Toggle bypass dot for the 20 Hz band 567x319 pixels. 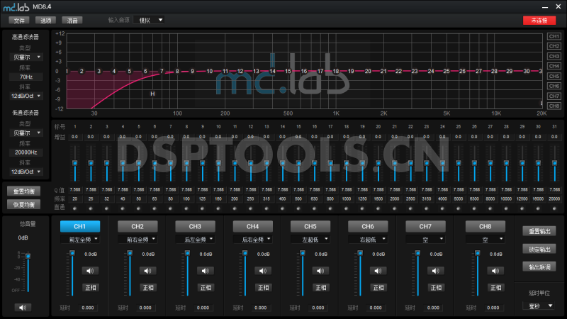tap(75, 208)
